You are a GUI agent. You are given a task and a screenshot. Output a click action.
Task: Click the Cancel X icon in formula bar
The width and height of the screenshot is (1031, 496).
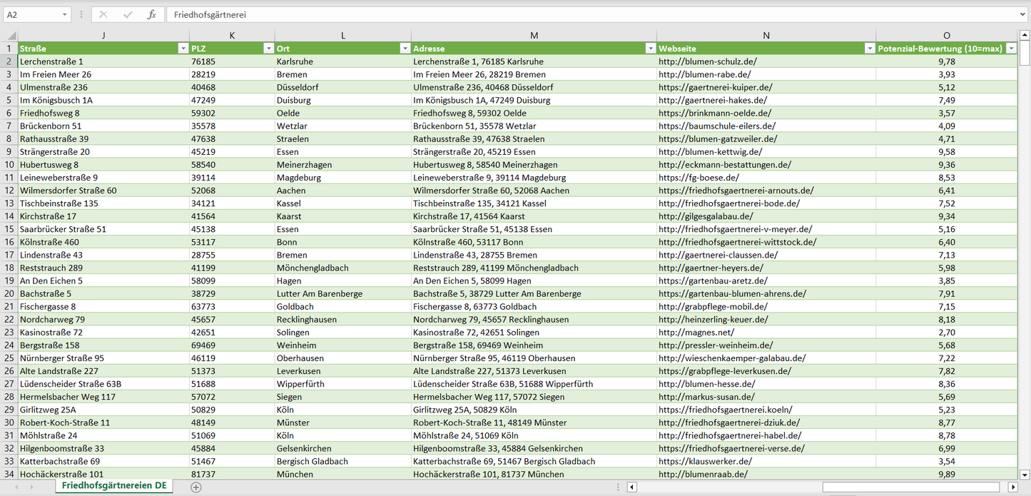pyautogui.click(x=103, y=14)
